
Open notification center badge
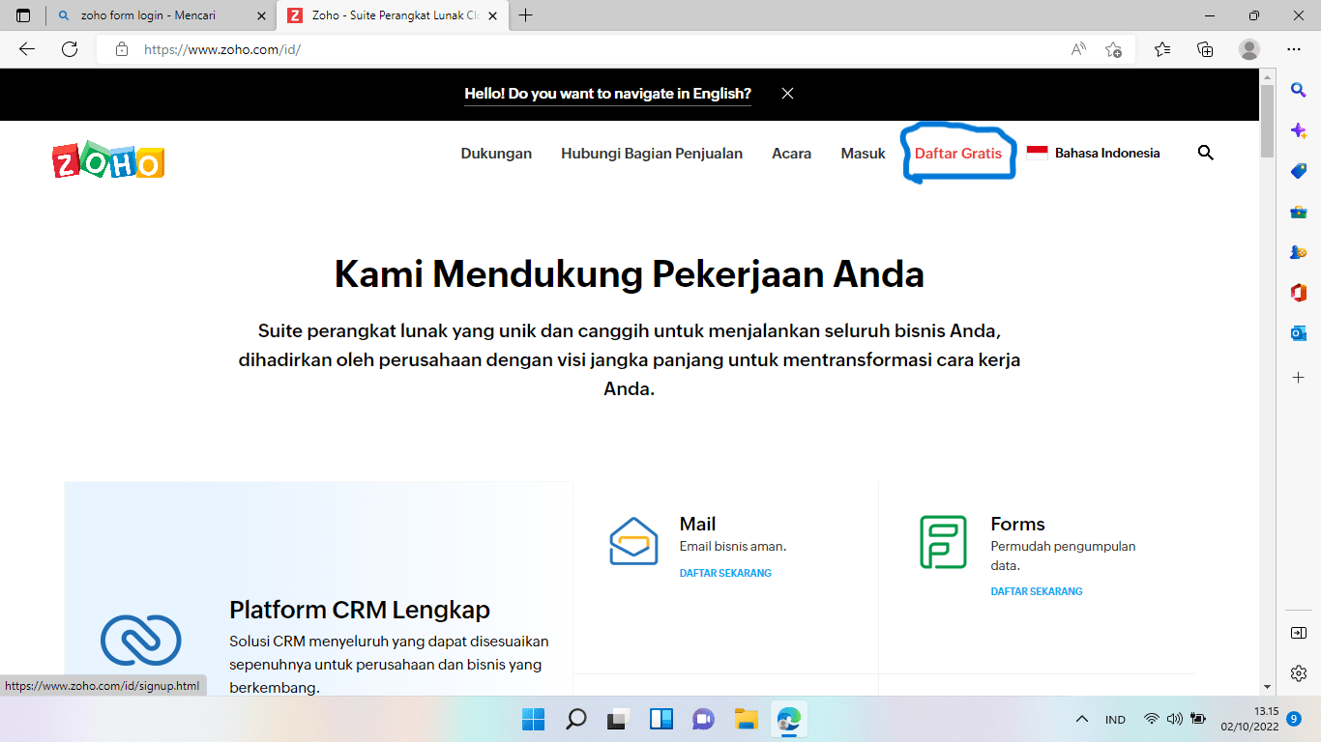(1295, 719)
